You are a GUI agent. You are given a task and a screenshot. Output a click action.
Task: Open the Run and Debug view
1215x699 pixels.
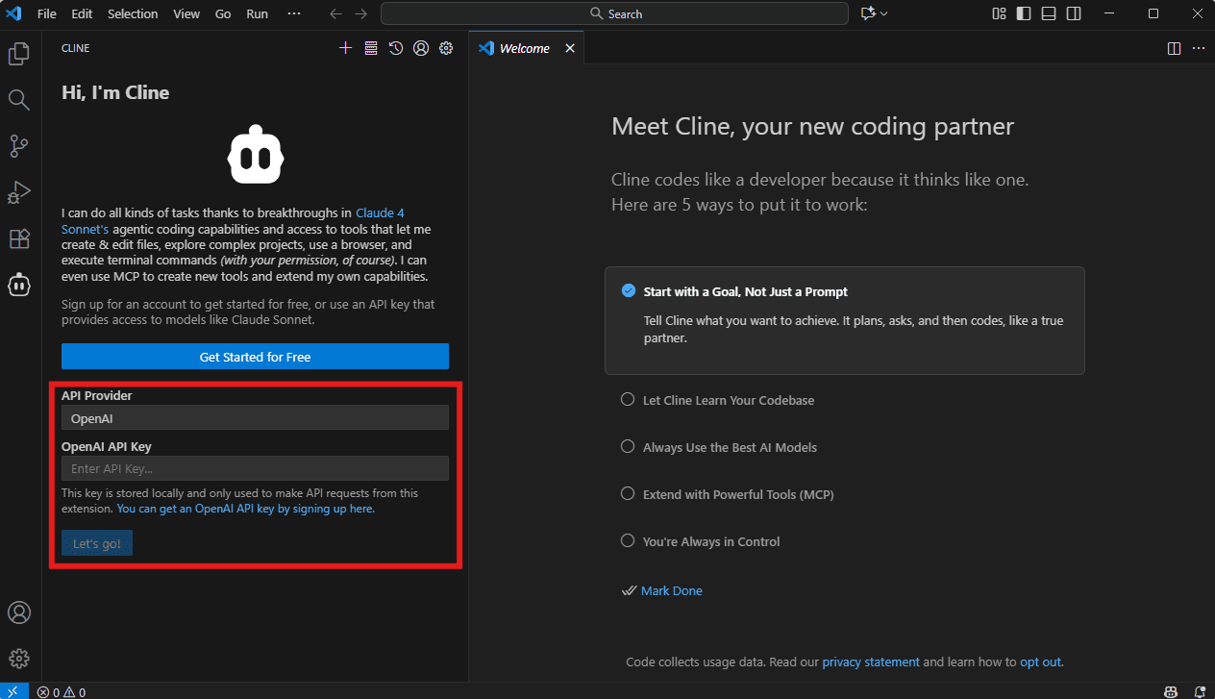tap(19, 192)
